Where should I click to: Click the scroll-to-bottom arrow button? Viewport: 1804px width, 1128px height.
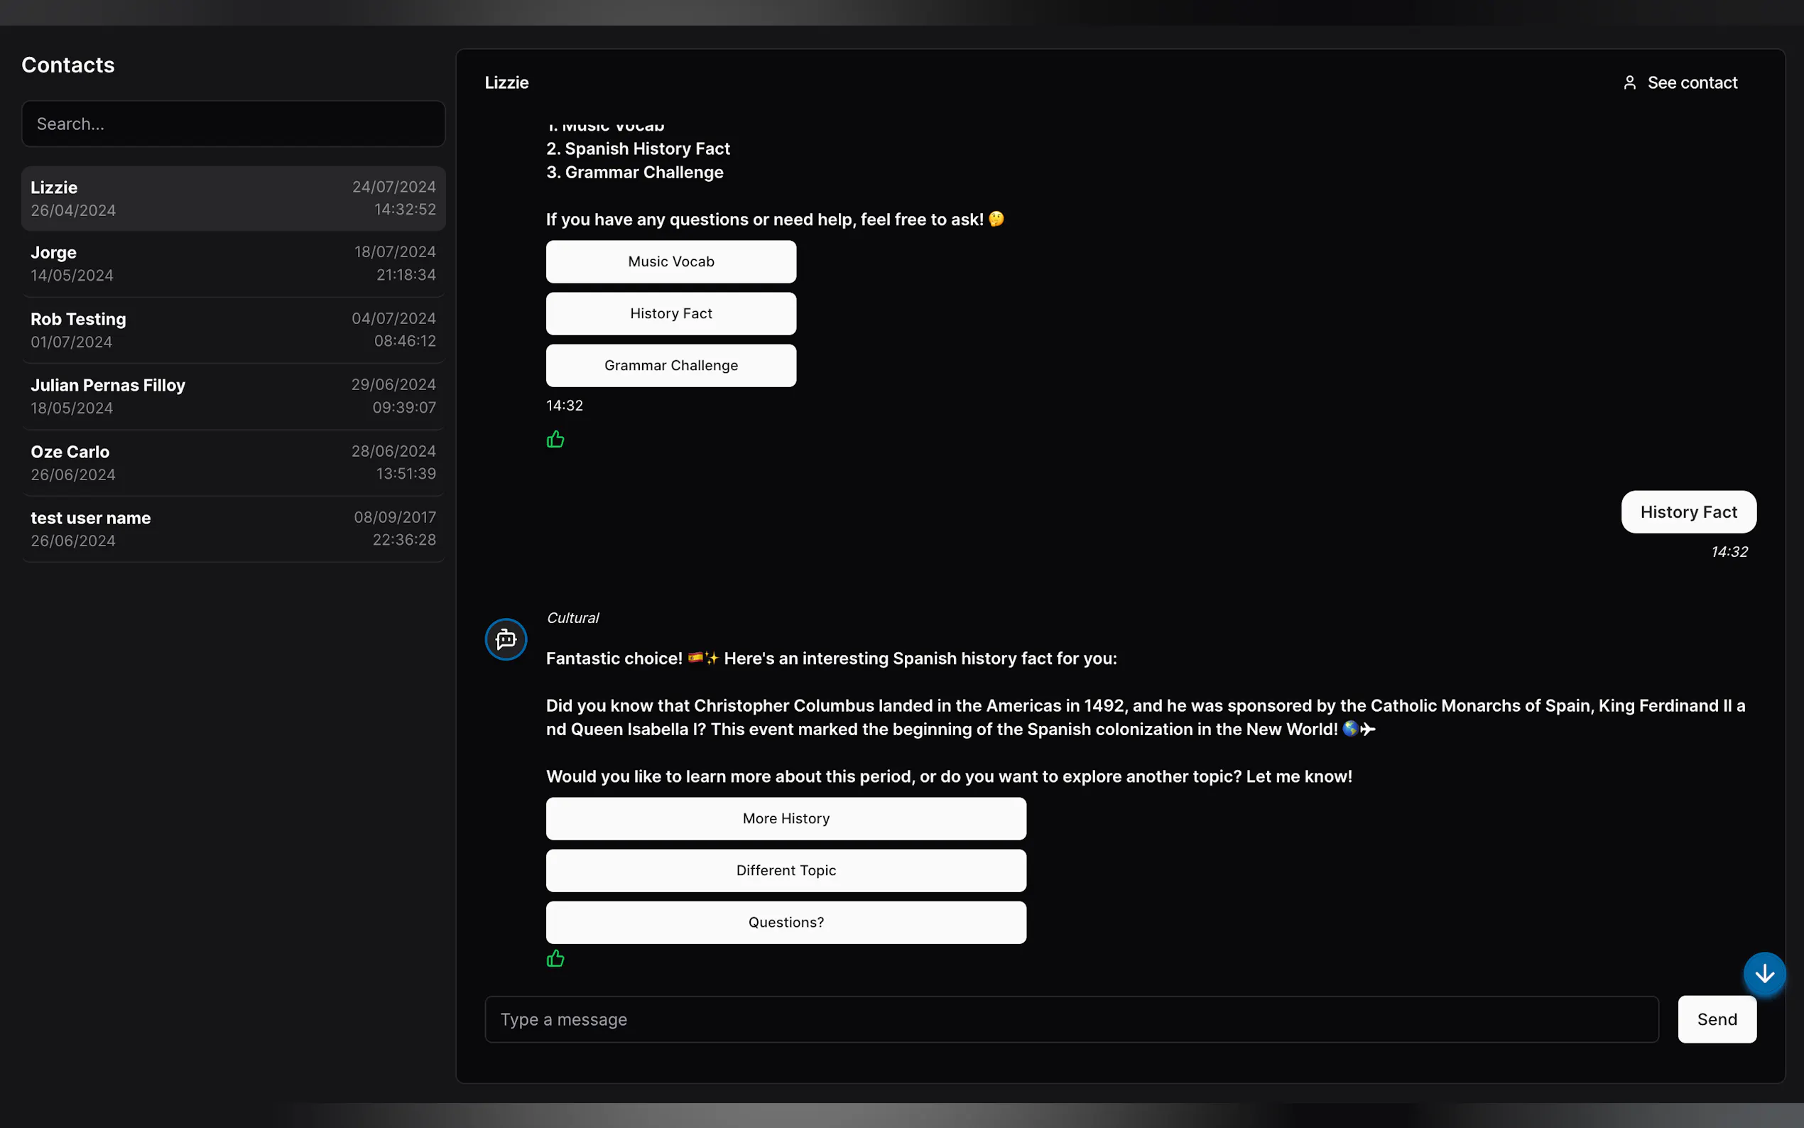1764,974
